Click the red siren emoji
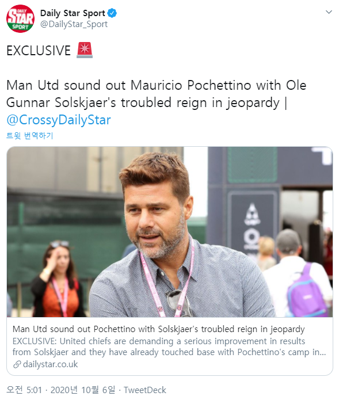The height and width of the screenshot is (400, 339). (x=85, y=50)
